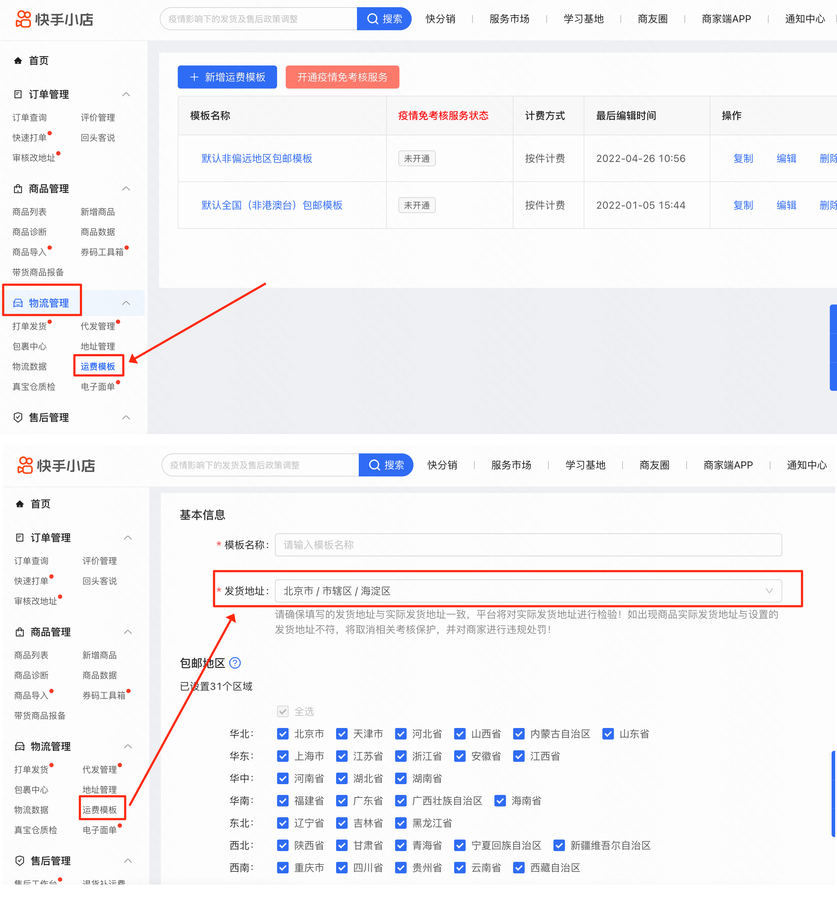Click the 售后管理 shield icon in the bottom sidebar

tap(19, 860)
